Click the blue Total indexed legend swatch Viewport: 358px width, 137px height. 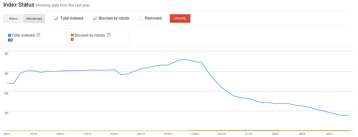9,35
